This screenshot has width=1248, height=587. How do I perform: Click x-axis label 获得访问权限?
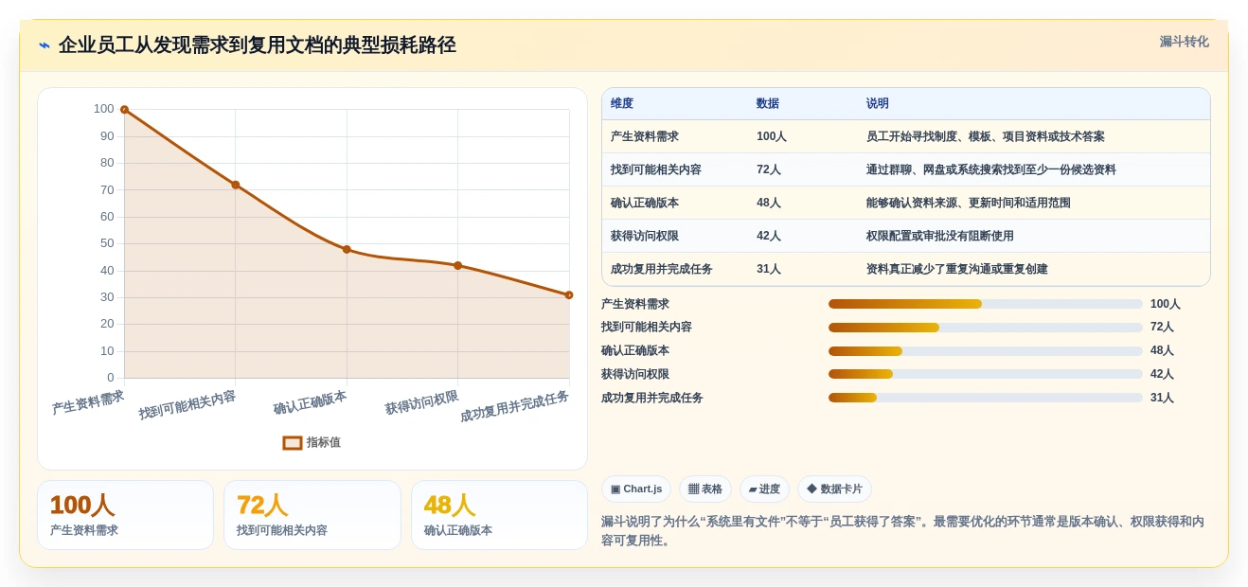tap(421, 403)
